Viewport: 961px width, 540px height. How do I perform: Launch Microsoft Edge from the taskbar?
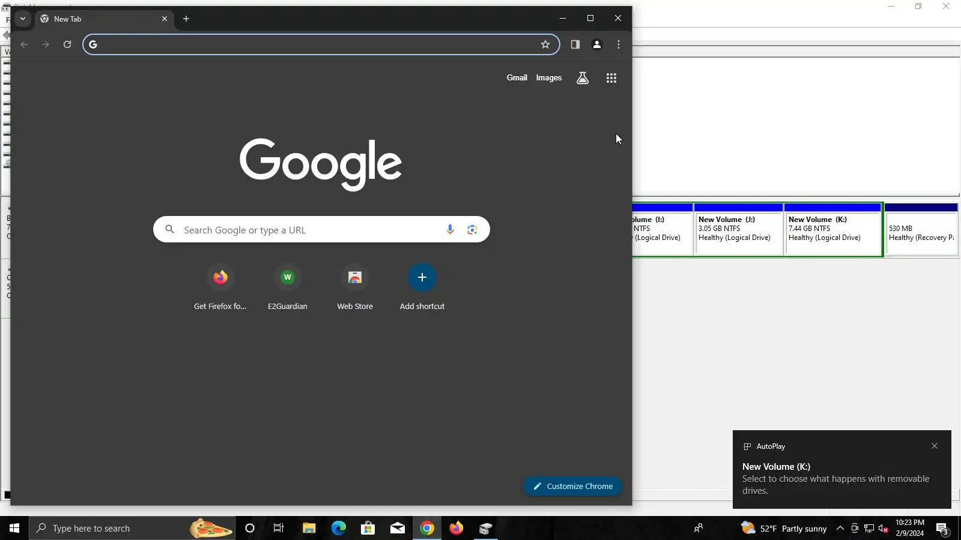click(x=339, y=528)
